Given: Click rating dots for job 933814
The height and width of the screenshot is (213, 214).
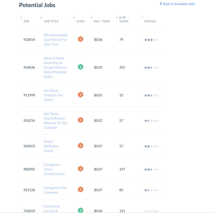Looking at the screenshot, I should [151, 40].
